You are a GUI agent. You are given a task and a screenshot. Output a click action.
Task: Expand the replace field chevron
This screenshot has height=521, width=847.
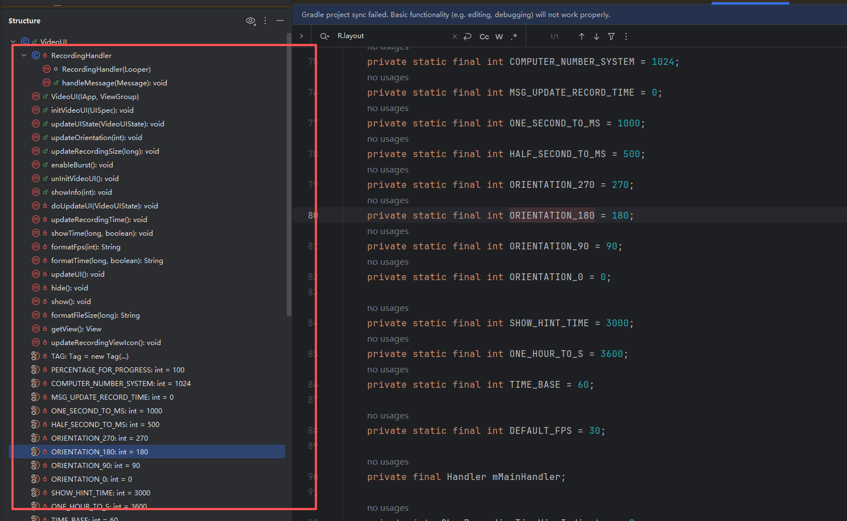(x=302, y=36)
